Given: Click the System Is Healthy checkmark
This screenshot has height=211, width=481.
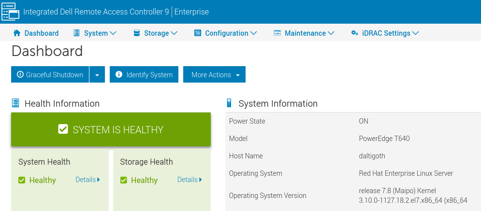Looking at the screenshot, I should [63, 129].
